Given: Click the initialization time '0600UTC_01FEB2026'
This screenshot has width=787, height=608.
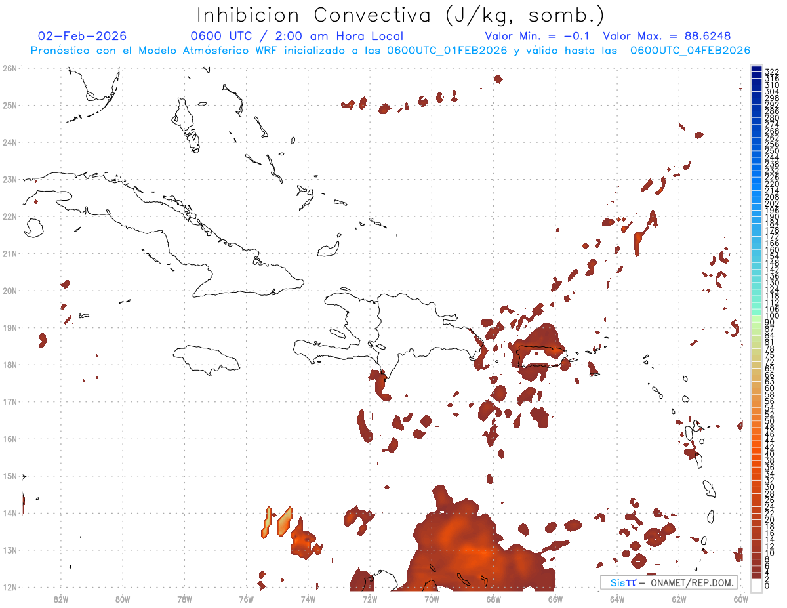Looking at the screenshot, I should point(446,51).
